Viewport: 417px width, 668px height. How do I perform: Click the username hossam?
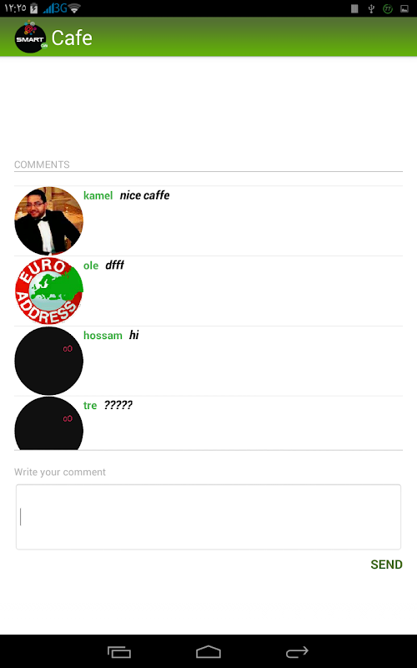pos(103,336)
